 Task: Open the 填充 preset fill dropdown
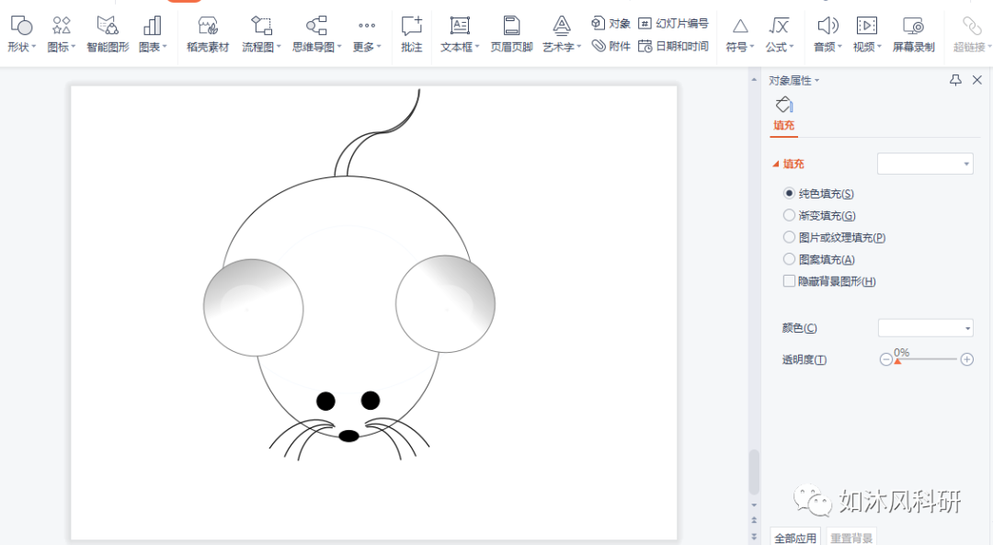[925, 164]
